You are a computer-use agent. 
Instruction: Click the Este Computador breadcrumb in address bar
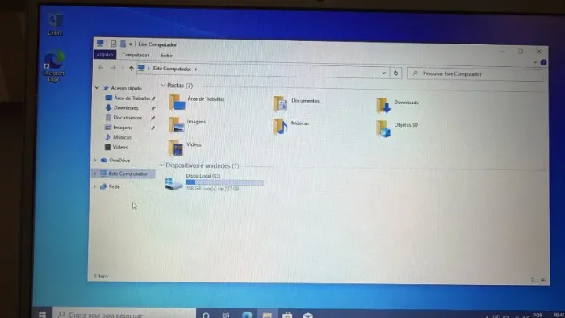point(172,69)
